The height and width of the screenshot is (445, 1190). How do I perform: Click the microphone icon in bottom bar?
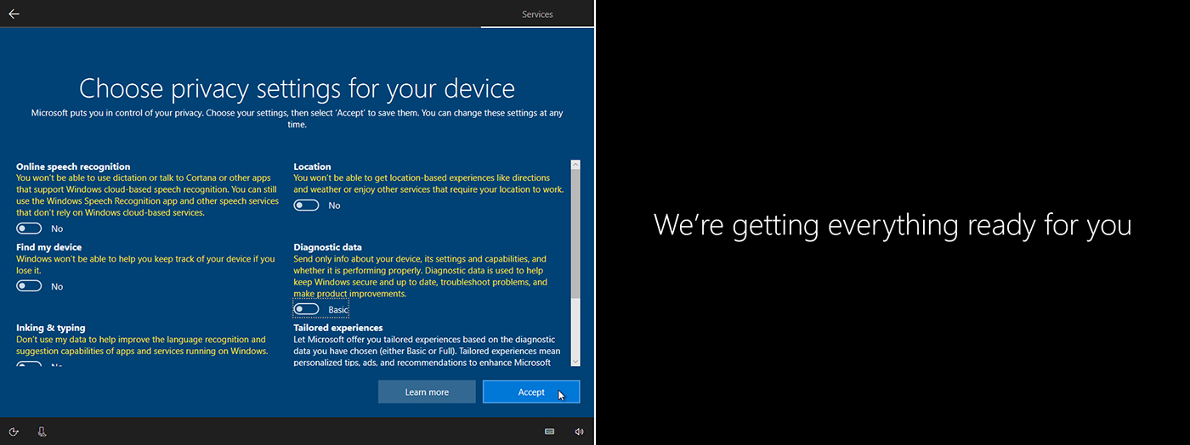42,431
